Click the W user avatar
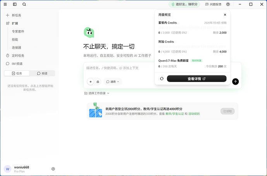The height and width of the screenshot is (176, 267). click(7, 169)
